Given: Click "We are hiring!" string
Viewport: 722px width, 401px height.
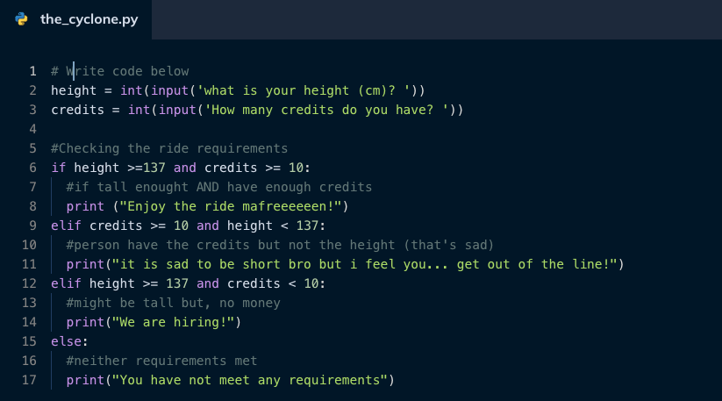Looking at the screenshot, I should [x=174, y=322].
